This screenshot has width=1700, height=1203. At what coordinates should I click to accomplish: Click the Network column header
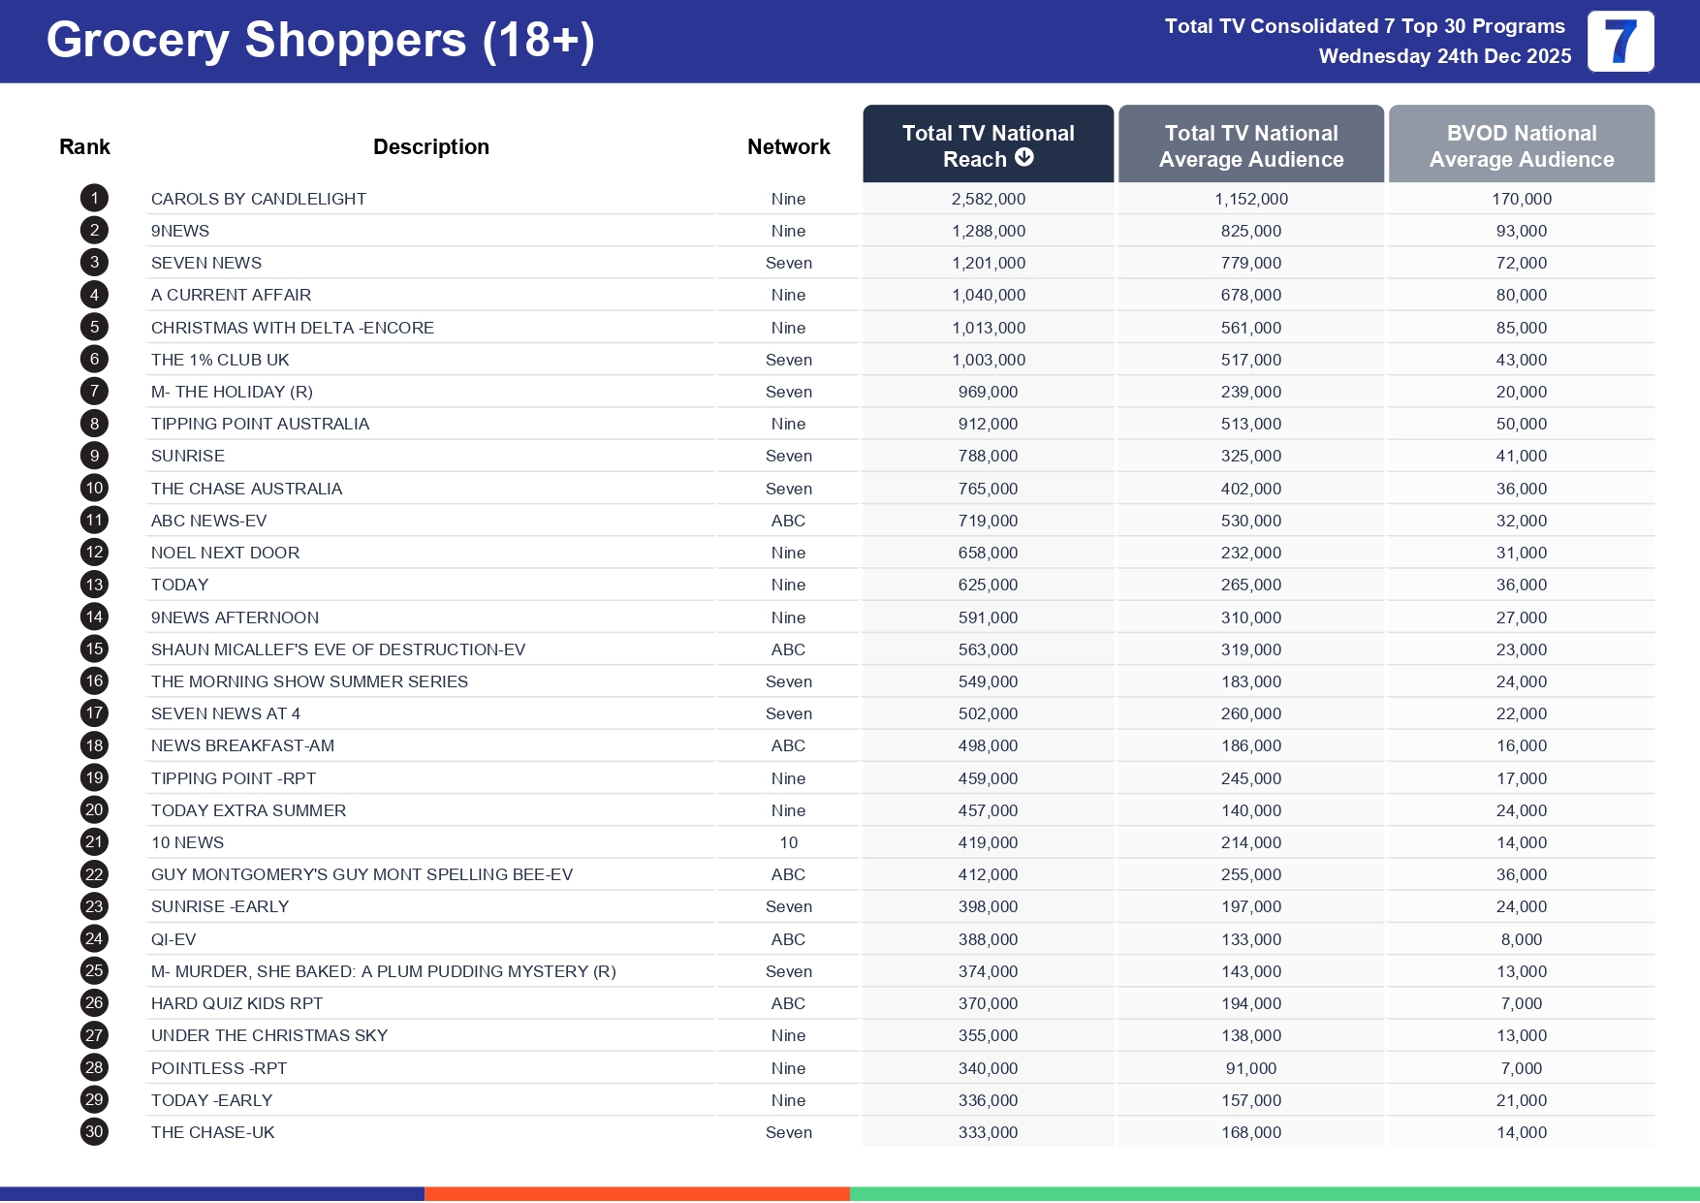coord(788,147)
